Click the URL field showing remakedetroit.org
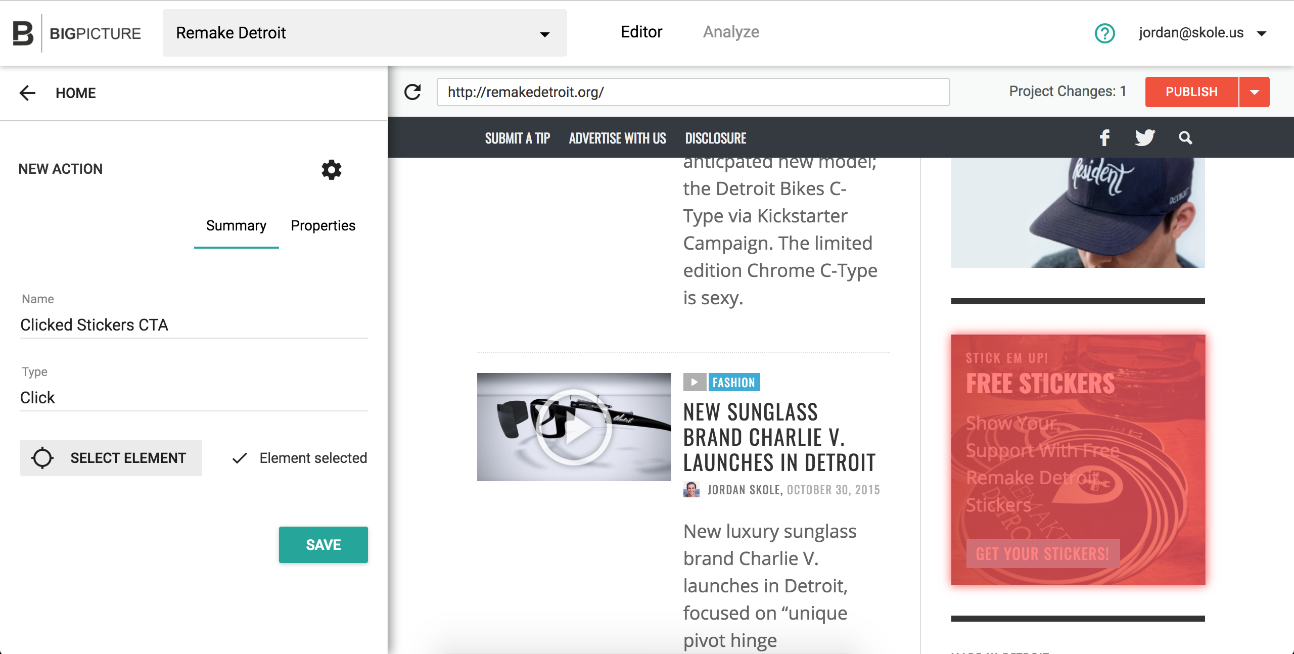Viewport: 1294px width, 654px height. (693, 92)
